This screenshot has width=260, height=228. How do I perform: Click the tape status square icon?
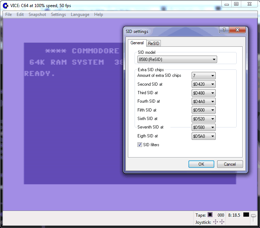click(210, 215)
